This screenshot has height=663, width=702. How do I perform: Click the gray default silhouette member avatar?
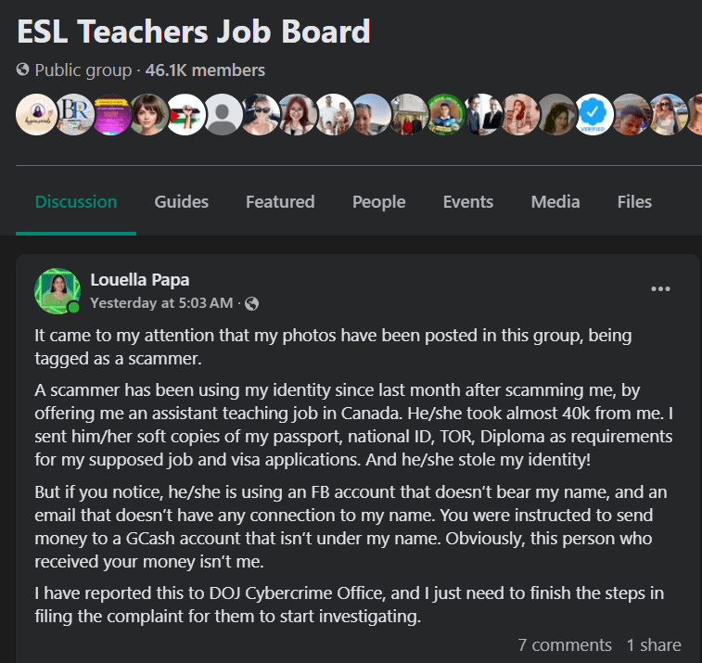pyautogui.click(x=222, y=115)
